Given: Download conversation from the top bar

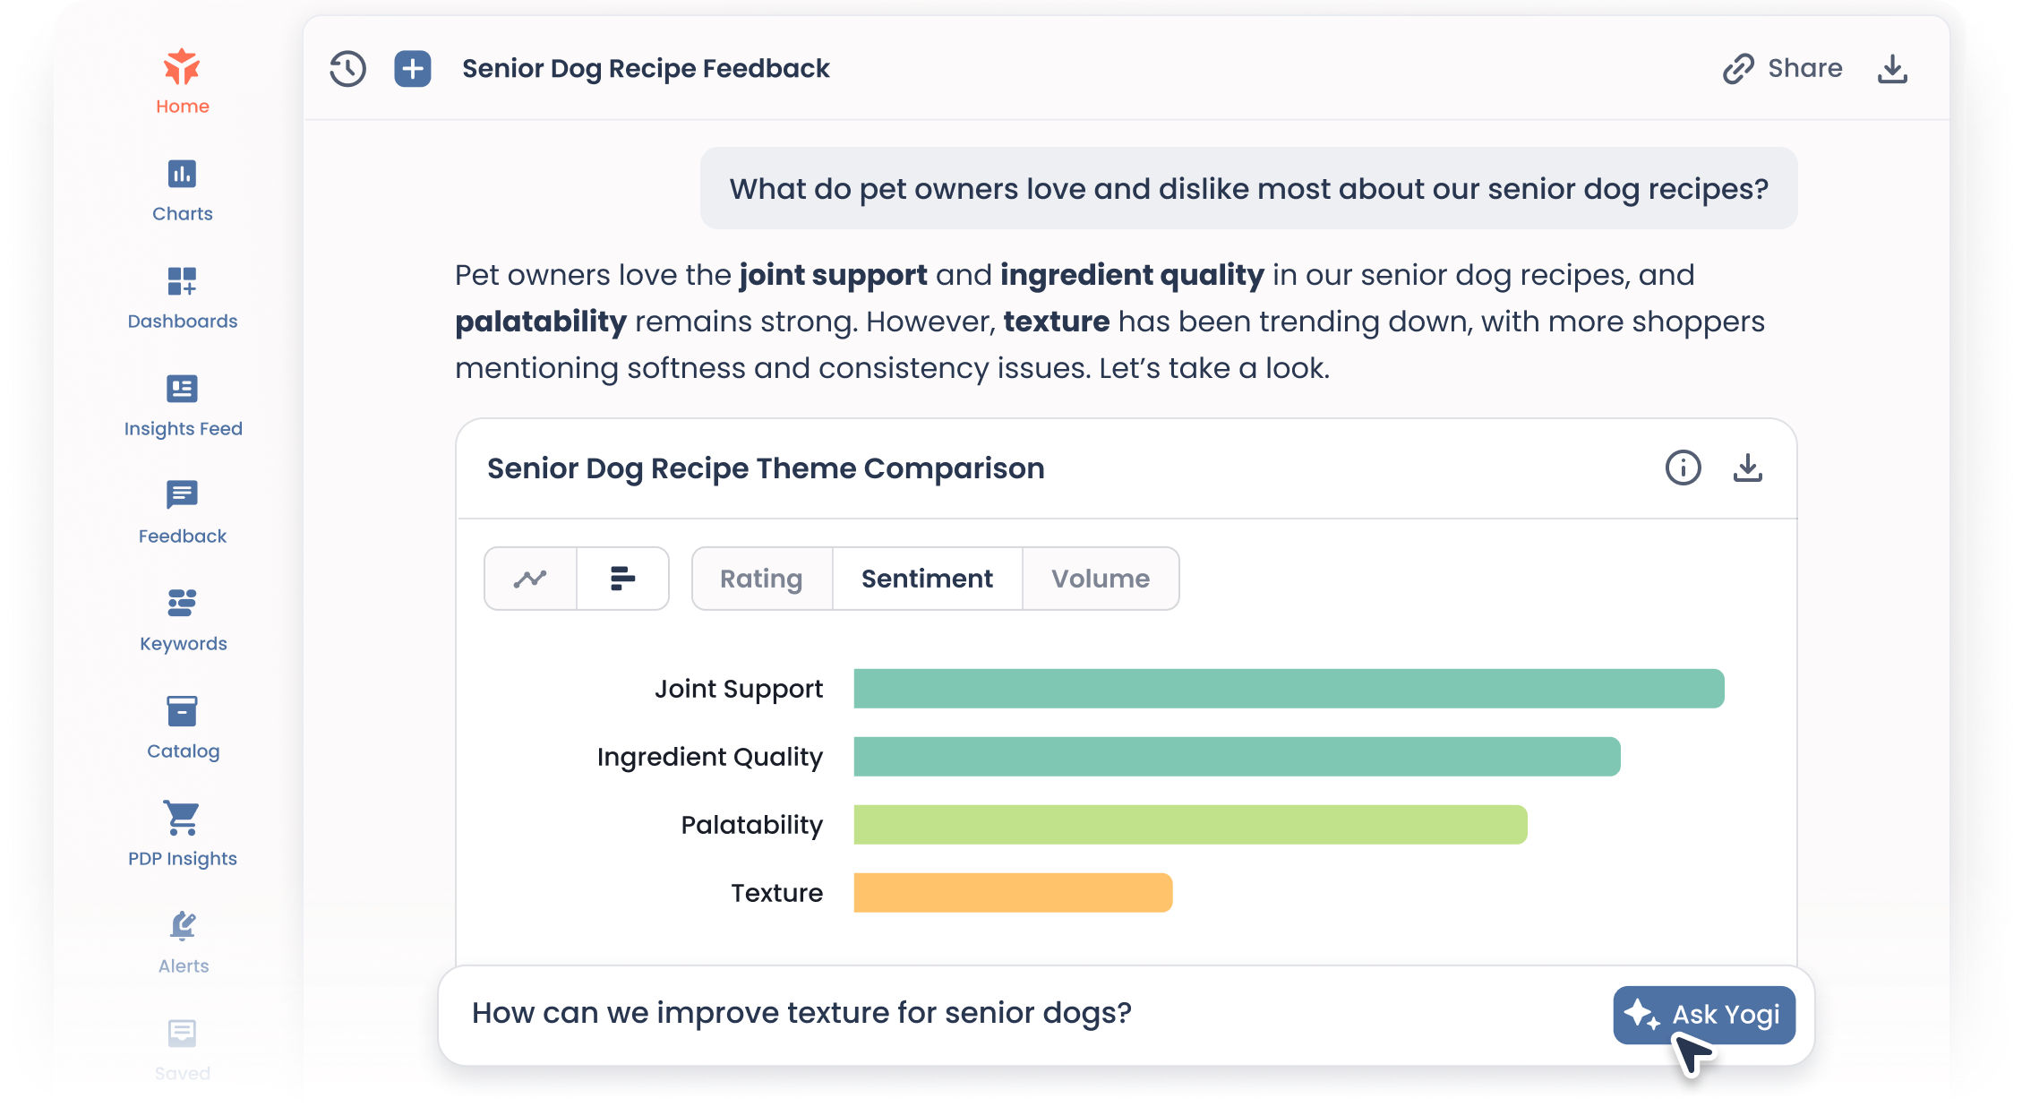Looking at the screenshot, I should (1891, 69).
